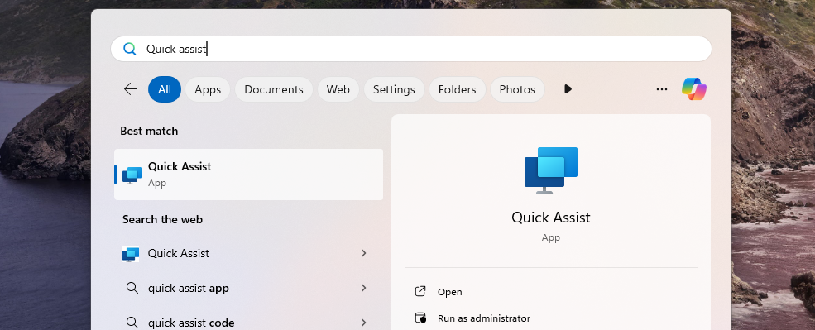Open the three-dots options menu
This screenshot has height=330, width=815.
[661, 89]
